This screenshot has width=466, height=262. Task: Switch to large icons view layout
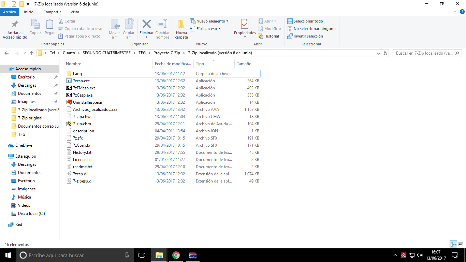[x=461, y=244]
